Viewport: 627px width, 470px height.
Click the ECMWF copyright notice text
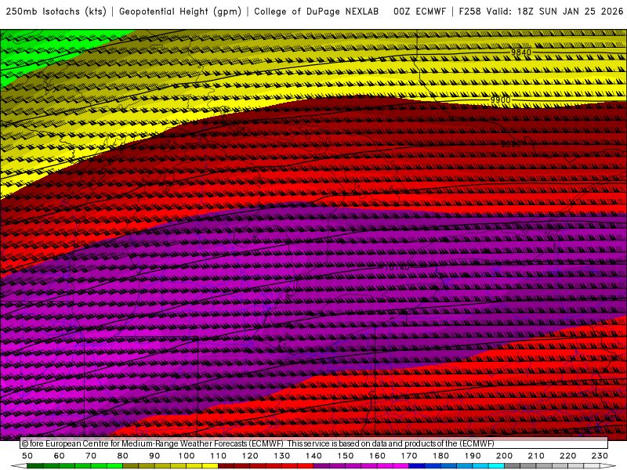point(259,443)
